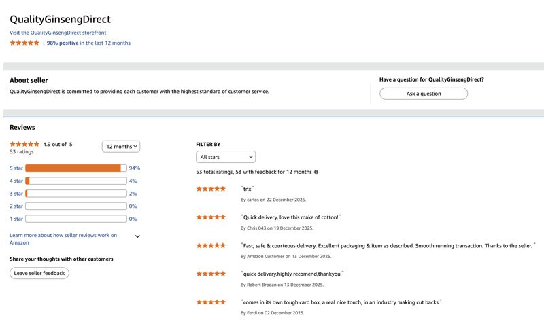Click the info icon beside feedback count

point(316,172)
